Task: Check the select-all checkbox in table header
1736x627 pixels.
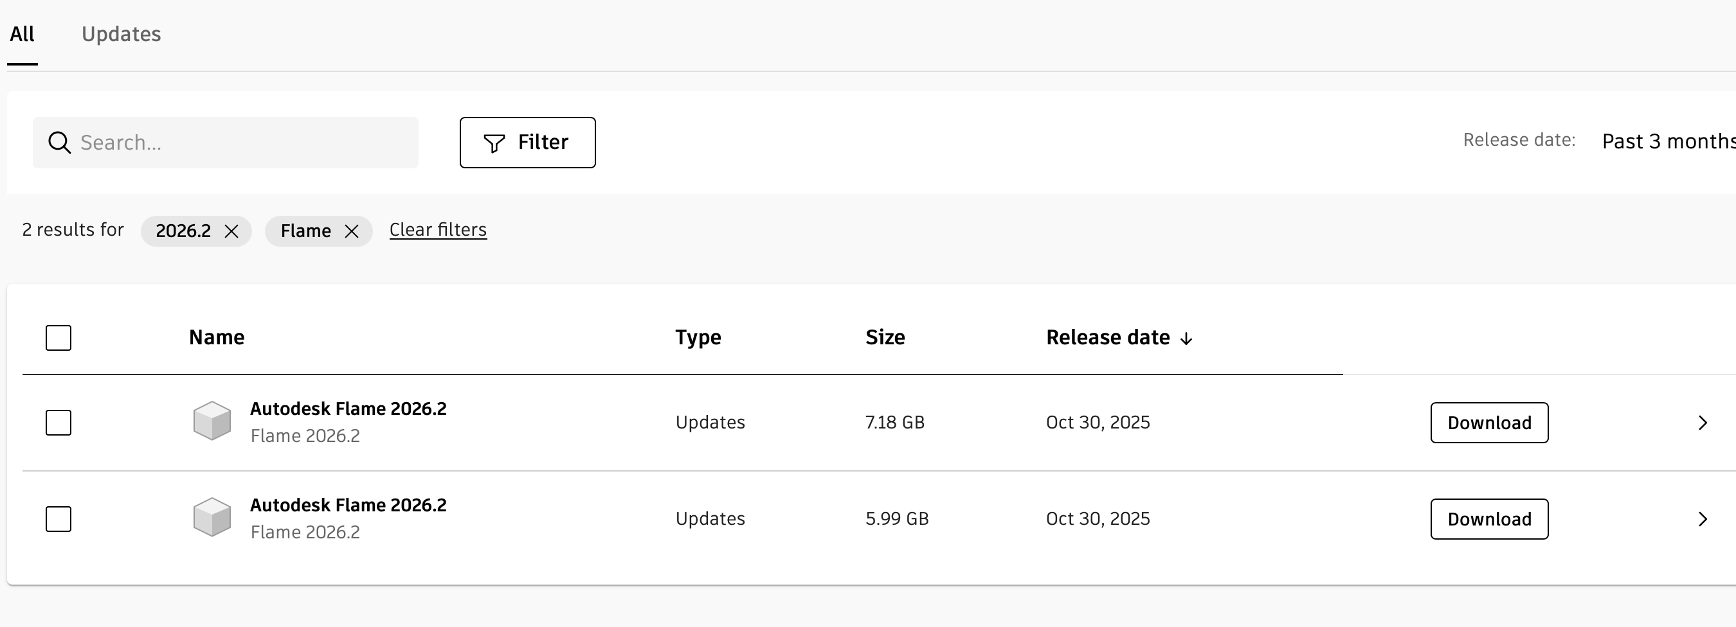Action: 59,338
